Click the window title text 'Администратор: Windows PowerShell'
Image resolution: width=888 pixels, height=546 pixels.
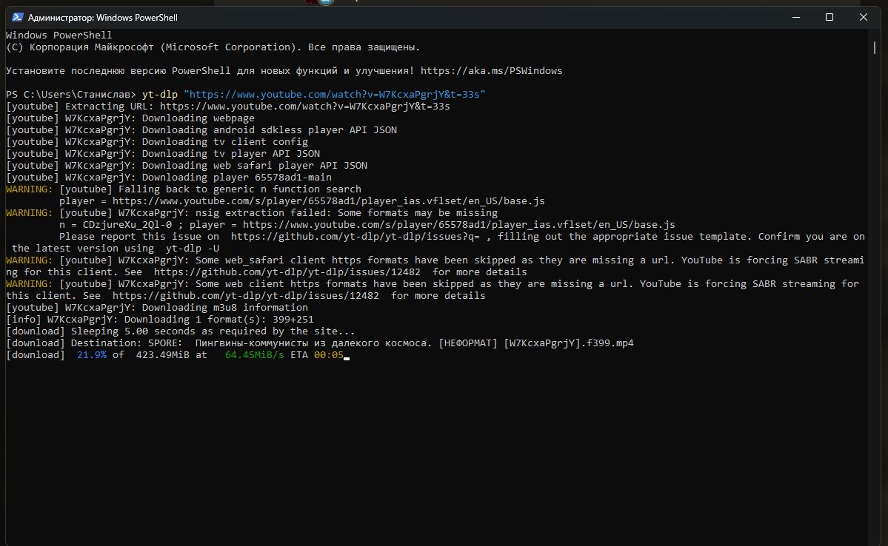pos(103,17)
